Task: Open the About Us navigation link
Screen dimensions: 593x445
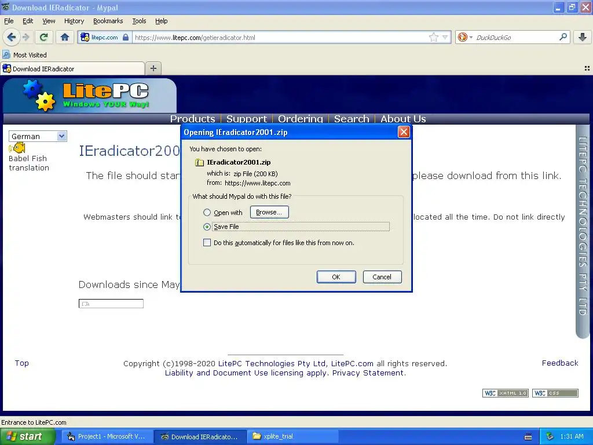Action: pos(403,119)
